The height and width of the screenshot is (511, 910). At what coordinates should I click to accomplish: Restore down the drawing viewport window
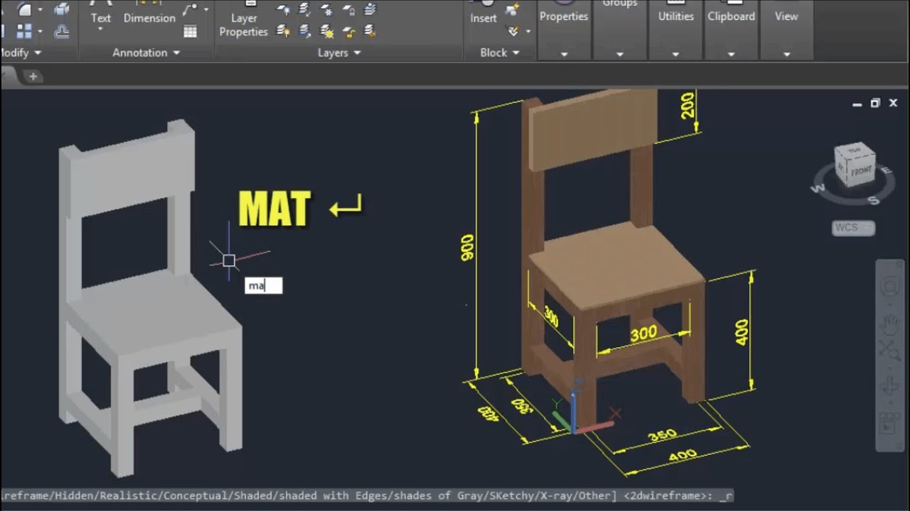pyautogui.click(x=875, y=103)
